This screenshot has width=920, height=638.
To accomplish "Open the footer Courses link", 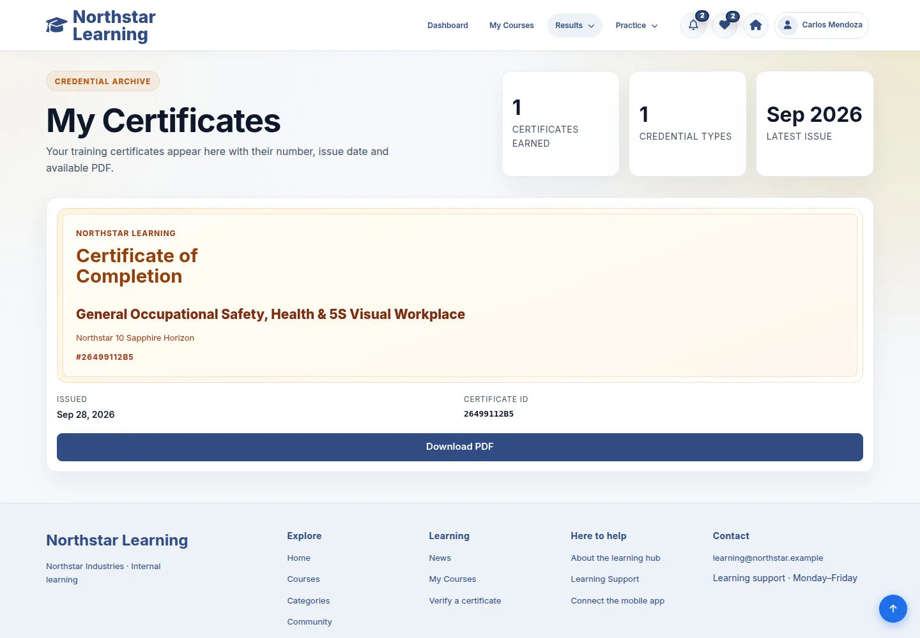I will [x=303, y=579].
